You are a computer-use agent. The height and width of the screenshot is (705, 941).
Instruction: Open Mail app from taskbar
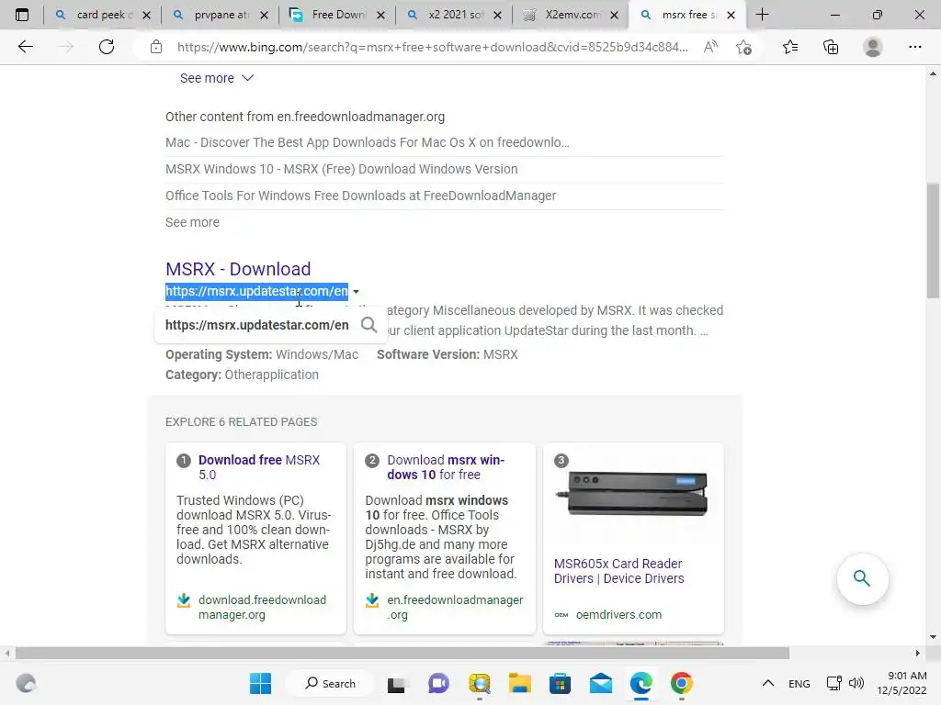click(601, 683)
